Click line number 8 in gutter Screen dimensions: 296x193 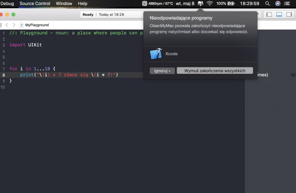(4, 75)
